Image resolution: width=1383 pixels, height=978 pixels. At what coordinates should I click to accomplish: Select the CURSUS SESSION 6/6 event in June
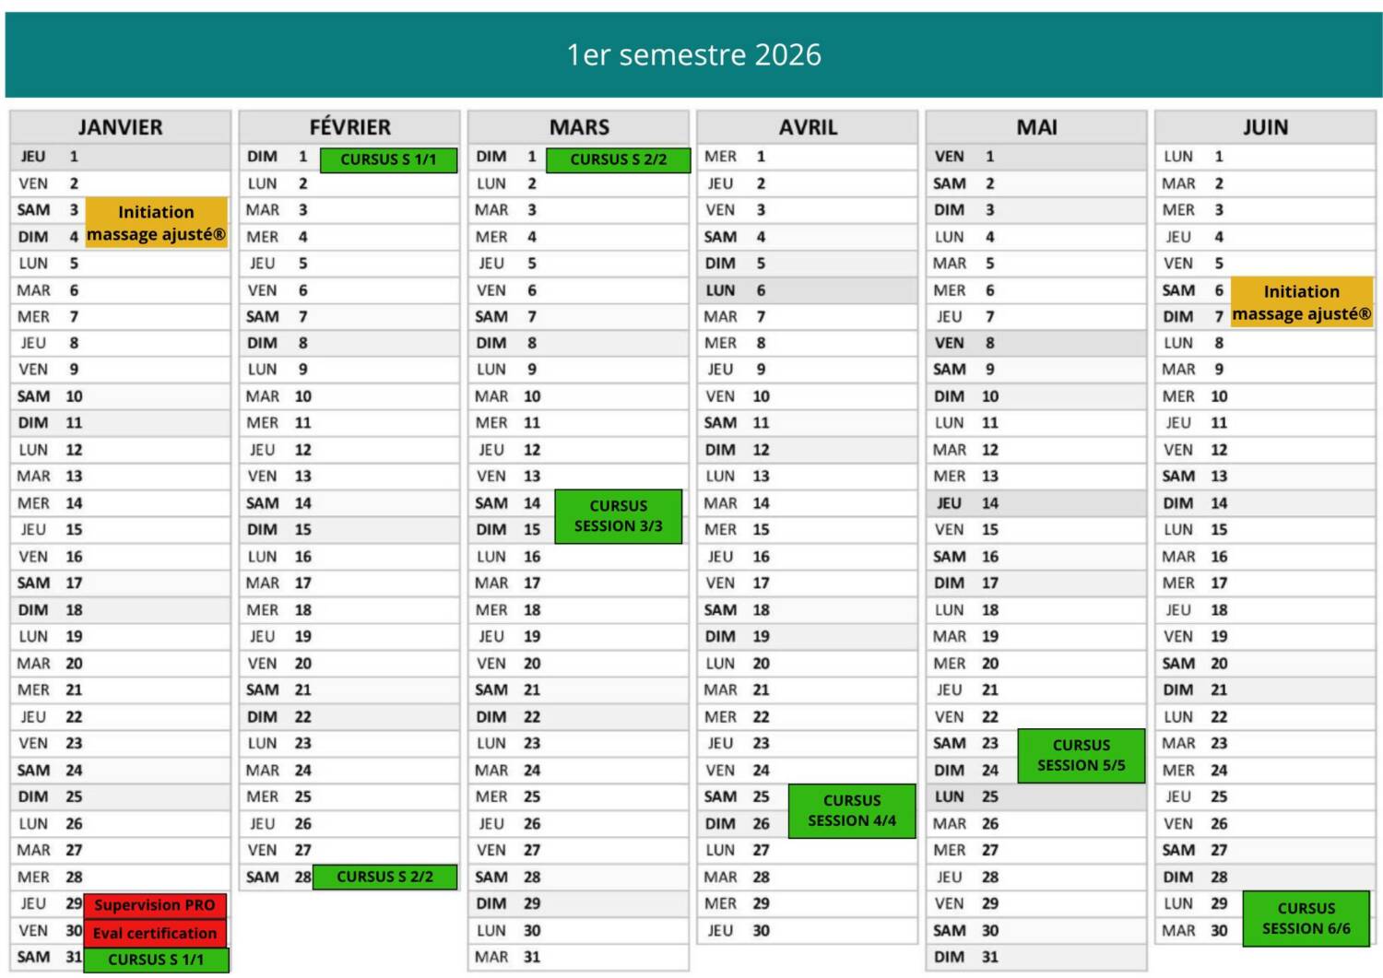pyautogui.click(x=1306, y=918)
